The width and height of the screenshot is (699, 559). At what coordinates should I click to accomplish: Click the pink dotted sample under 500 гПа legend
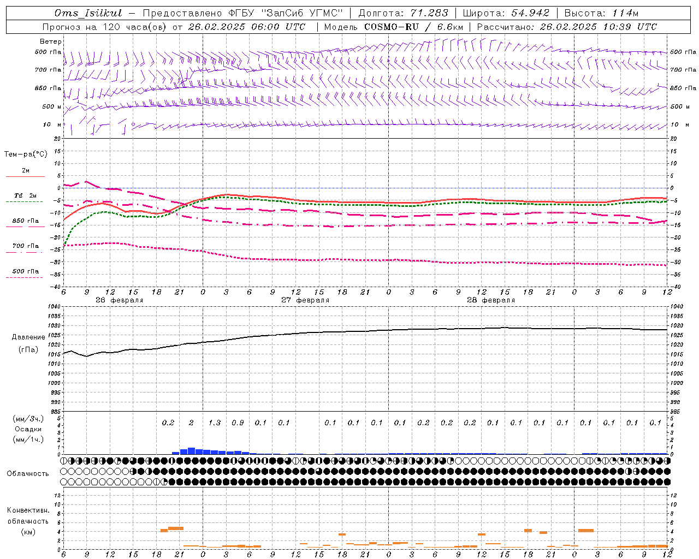pyautogui.click(x=25, y=277)
